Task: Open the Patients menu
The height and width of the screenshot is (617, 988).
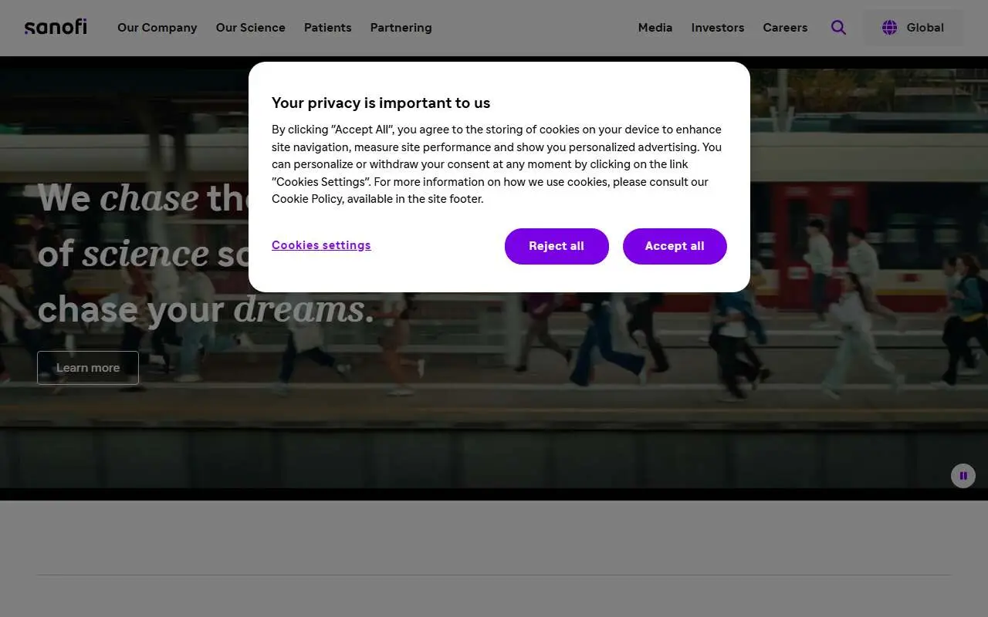Action: coord(328,28)
